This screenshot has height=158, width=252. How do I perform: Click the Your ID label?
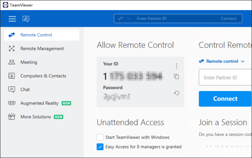(x=111, y=64)
